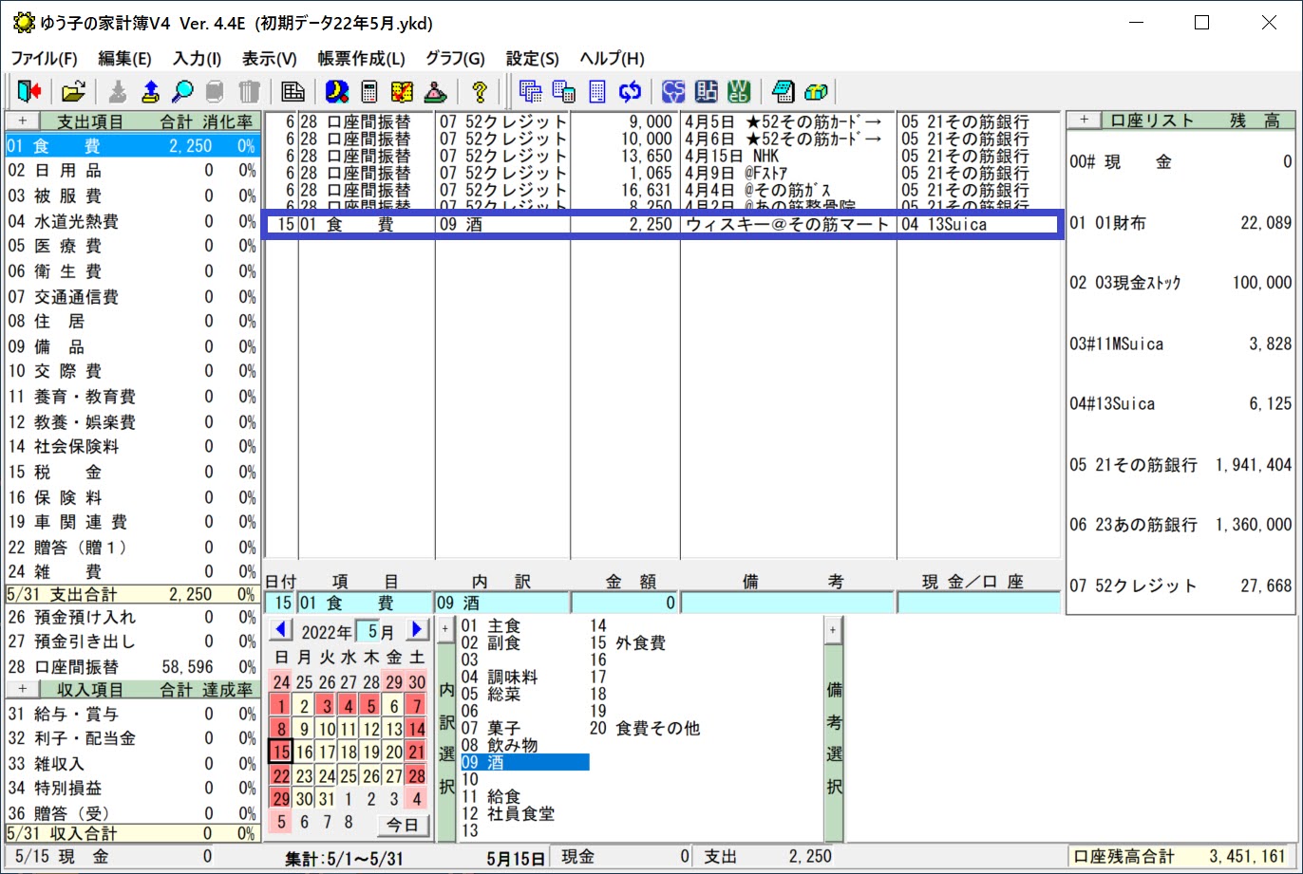
Task: Select 08 飲み物 in breakdown list
Action: (500, 746)
